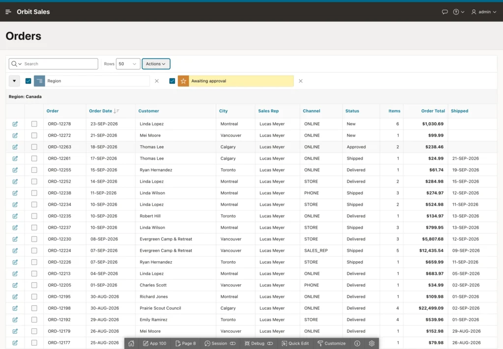Select the checkbox for ORD-12278
Screen dimensions: 503x349
coord(34,124)
